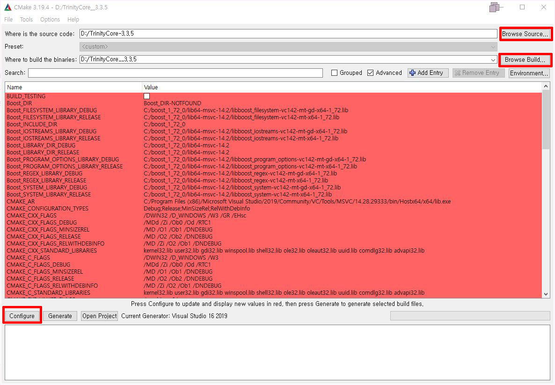Open the Help menu
Screen dimensions: 555x385
point(73,20)
